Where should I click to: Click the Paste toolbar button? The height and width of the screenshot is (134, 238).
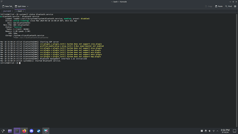(219, 6)
